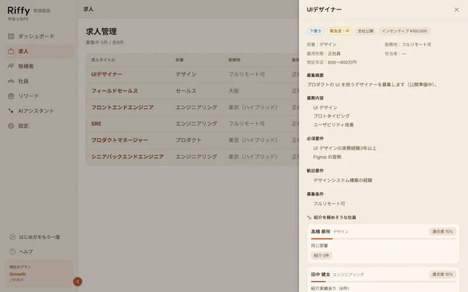Open プロダクトマネージャー job listing
Image resolution: width=468 pixels, height=292 pixels.
coord(119,140)
